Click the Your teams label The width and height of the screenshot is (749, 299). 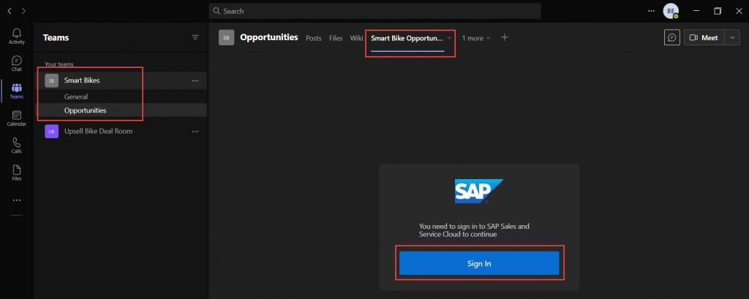click(x=59, y=64)
